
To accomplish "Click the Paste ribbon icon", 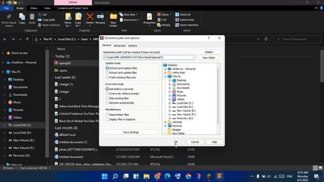I will click(32, 17).
